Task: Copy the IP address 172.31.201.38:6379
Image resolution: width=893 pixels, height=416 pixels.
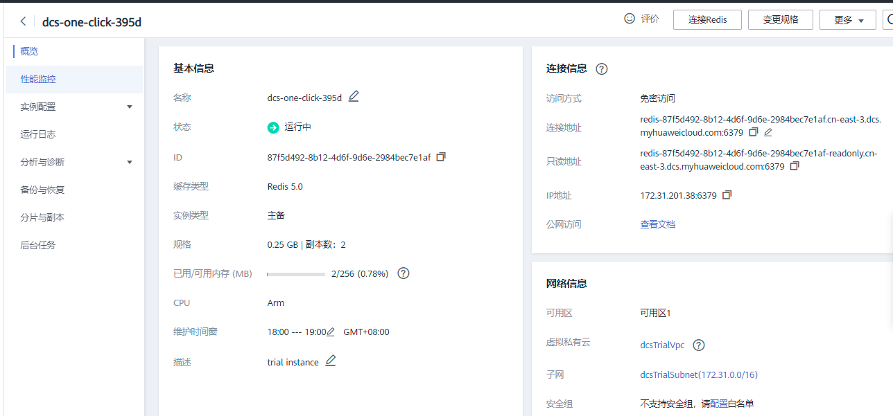Action: (727, 195)
